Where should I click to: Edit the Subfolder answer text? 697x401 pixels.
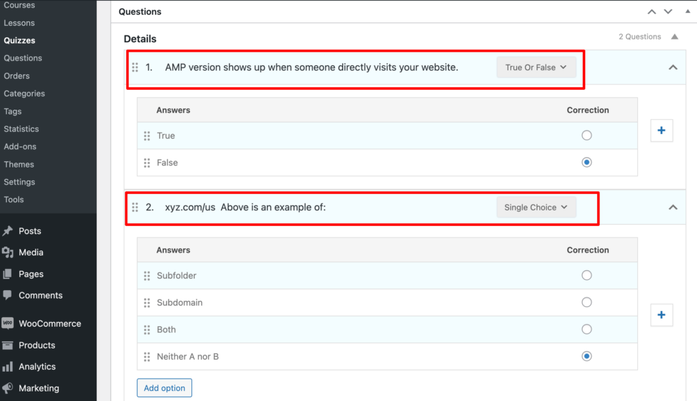point(176,276)
